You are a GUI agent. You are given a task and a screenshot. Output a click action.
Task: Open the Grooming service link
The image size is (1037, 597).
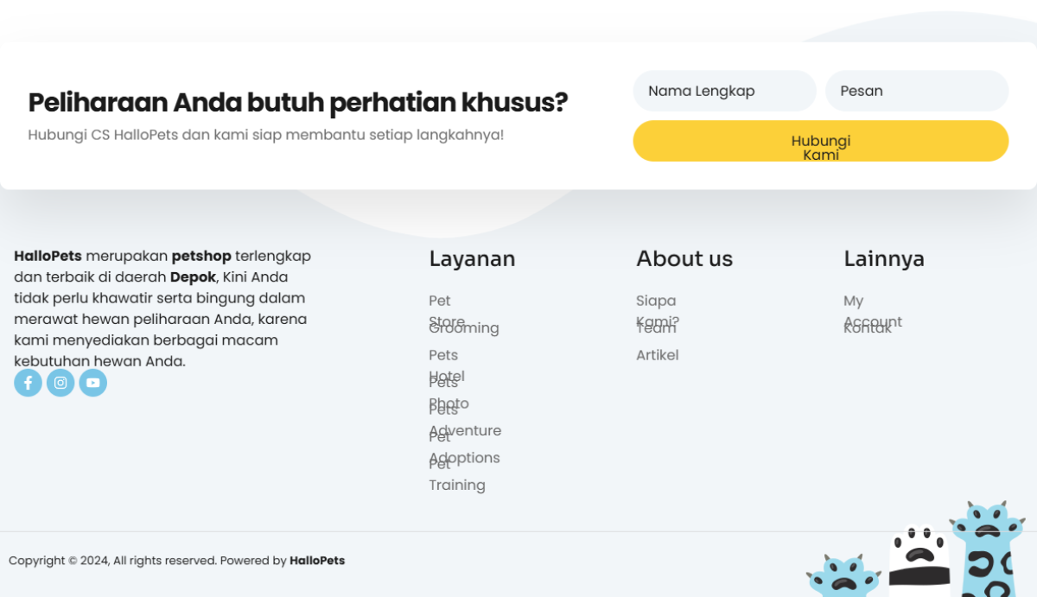pyautogui.click(x=464, y=328)
